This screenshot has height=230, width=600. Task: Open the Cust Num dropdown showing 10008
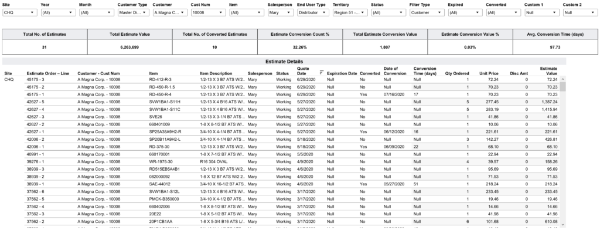click(208, 13)
